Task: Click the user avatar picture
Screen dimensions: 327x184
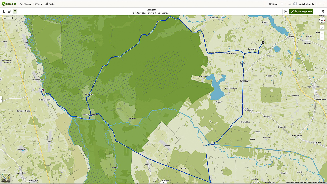Action: tap(295, 4)
